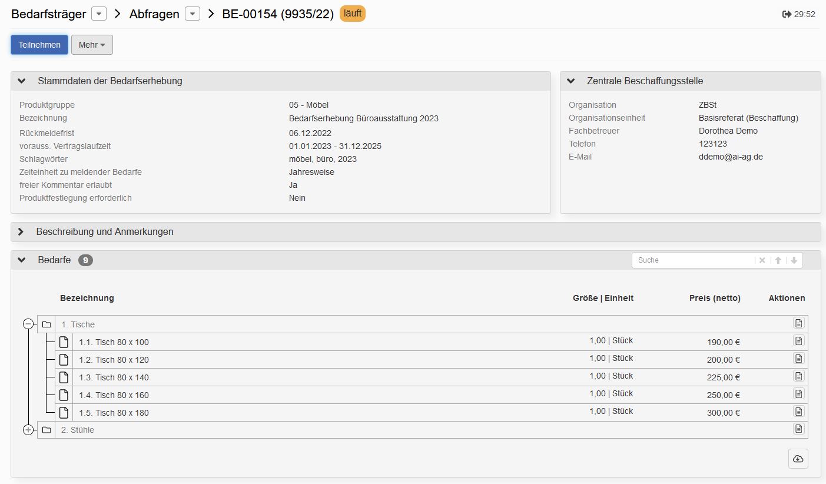Expand the "Beschreibung und Anmerkungen" section
Screen dimensions: 826x484
[x=21, y=232]
